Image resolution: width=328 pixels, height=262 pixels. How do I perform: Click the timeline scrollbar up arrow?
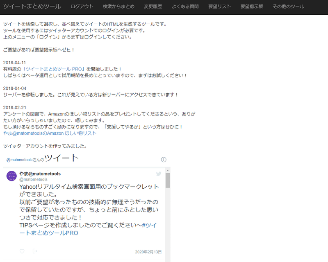(168, 170)
